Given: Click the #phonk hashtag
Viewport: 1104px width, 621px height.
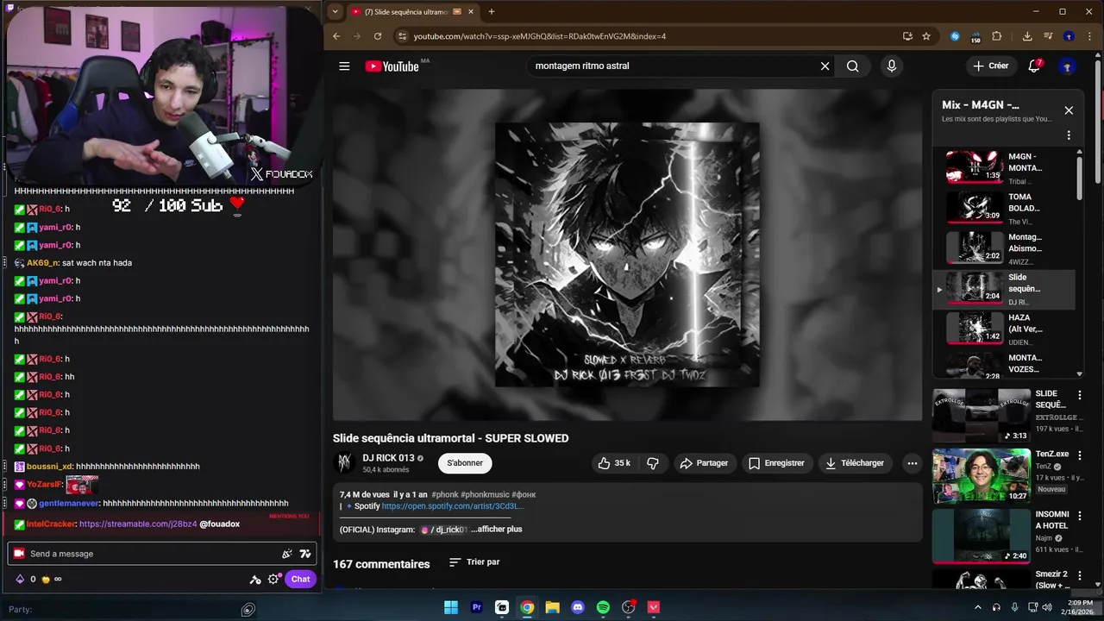Looking at the screenshot, I should tap(445, 495).
